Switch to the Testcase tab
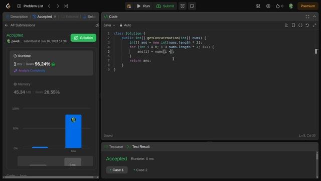This screenshot has width=321, height=181. [114, 147]
